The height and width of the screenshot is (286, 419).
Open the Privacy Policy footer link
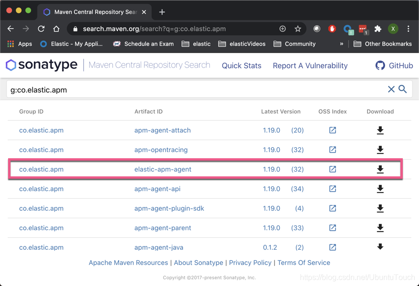coord(250,263)
